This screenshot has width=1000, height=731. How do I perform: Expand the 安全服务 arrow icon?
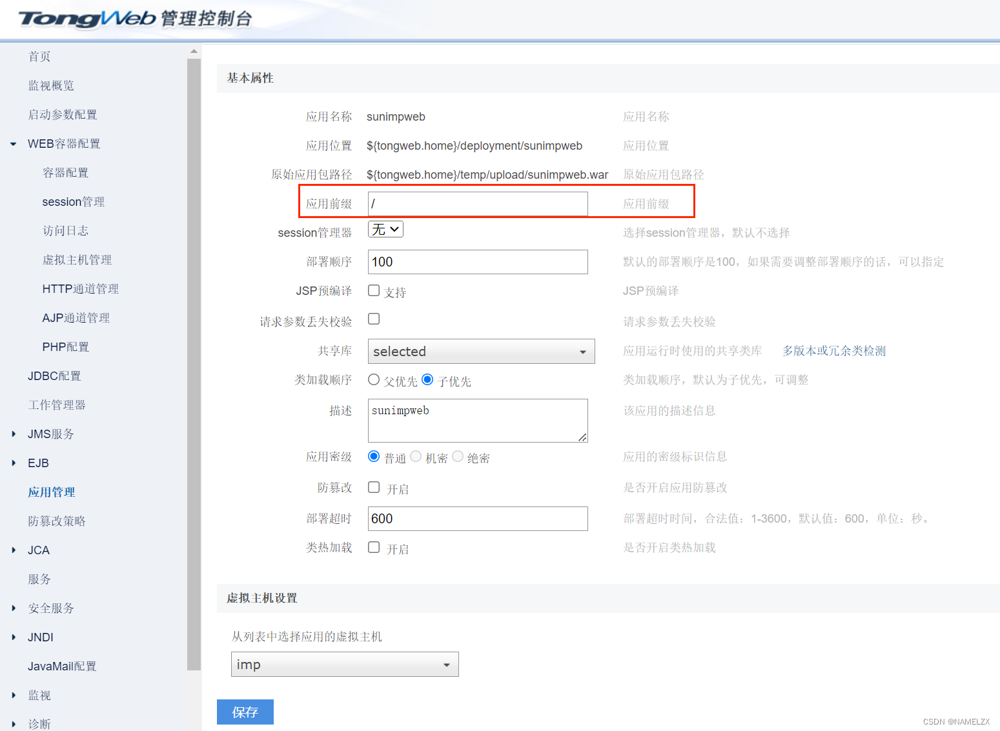pos(14,608)
